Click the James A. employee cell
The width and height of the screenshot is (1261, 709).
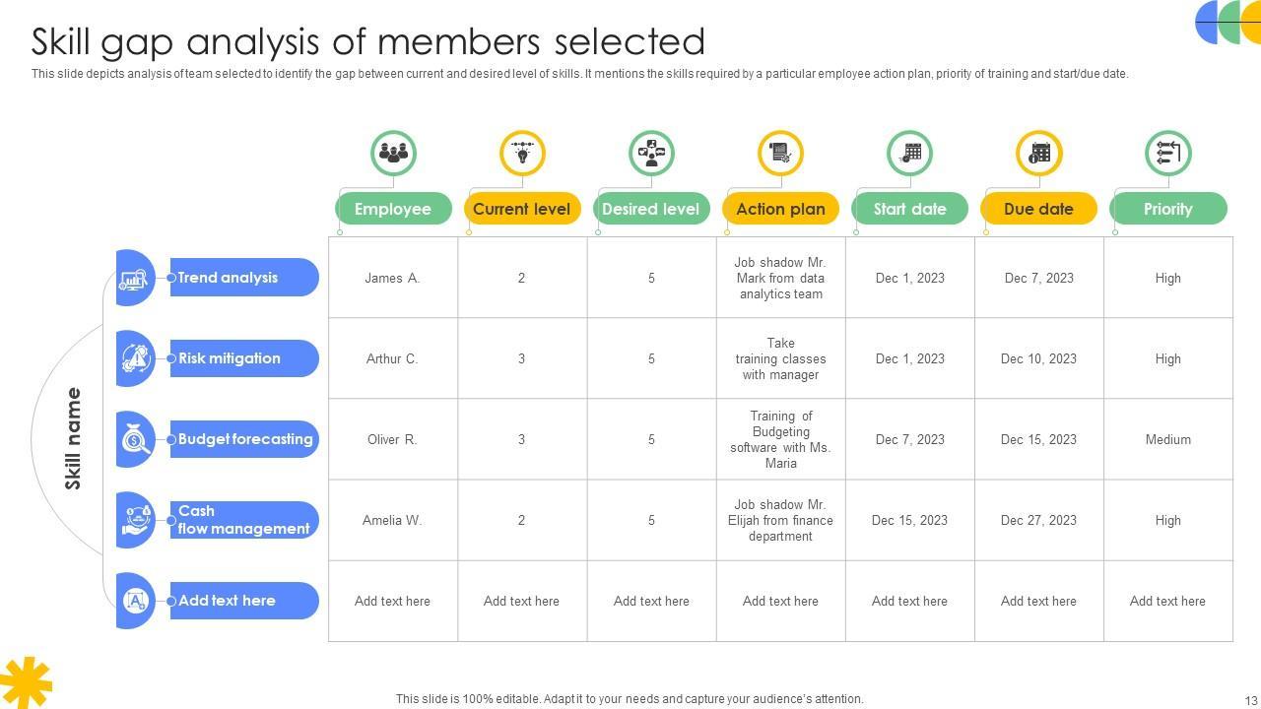click(x=392, y=279)
